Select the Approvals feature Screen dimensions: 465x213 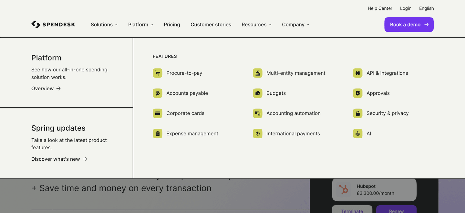(371, 93)
